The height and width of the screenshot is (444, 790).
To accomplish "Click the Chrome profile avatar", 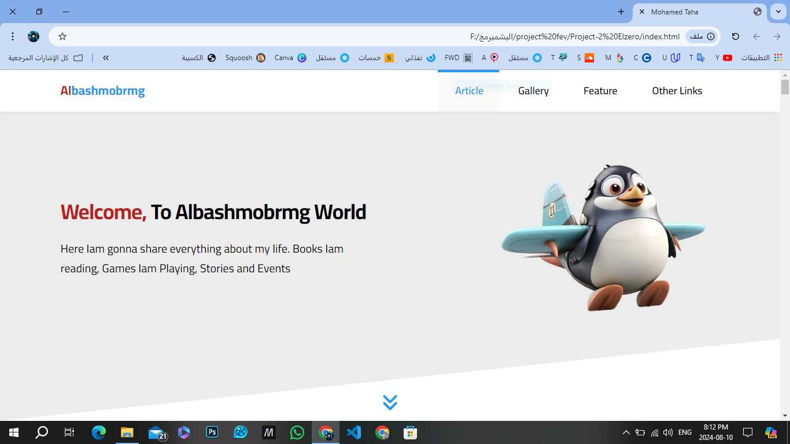I will pyautogui.click(x=34, y=36).
